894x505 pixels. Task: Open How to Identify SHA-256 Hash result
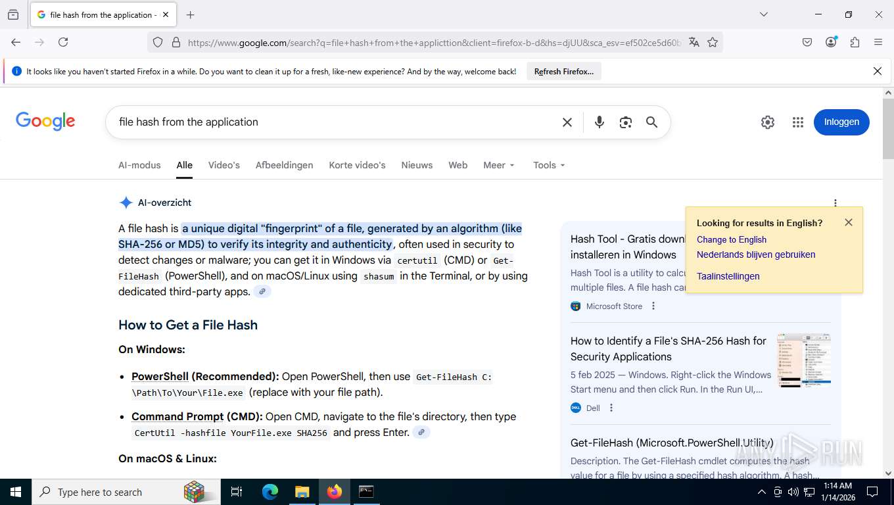(x=669, y=349)
